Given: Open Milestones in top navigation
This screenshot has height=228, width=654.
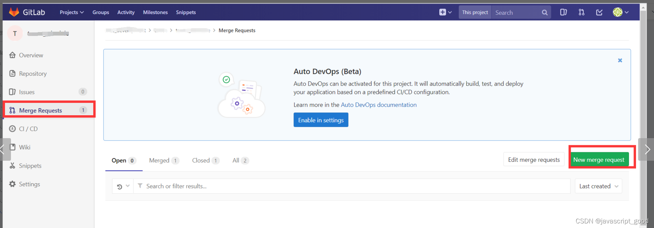Looking at the screenshot, I should coord(155,12).
